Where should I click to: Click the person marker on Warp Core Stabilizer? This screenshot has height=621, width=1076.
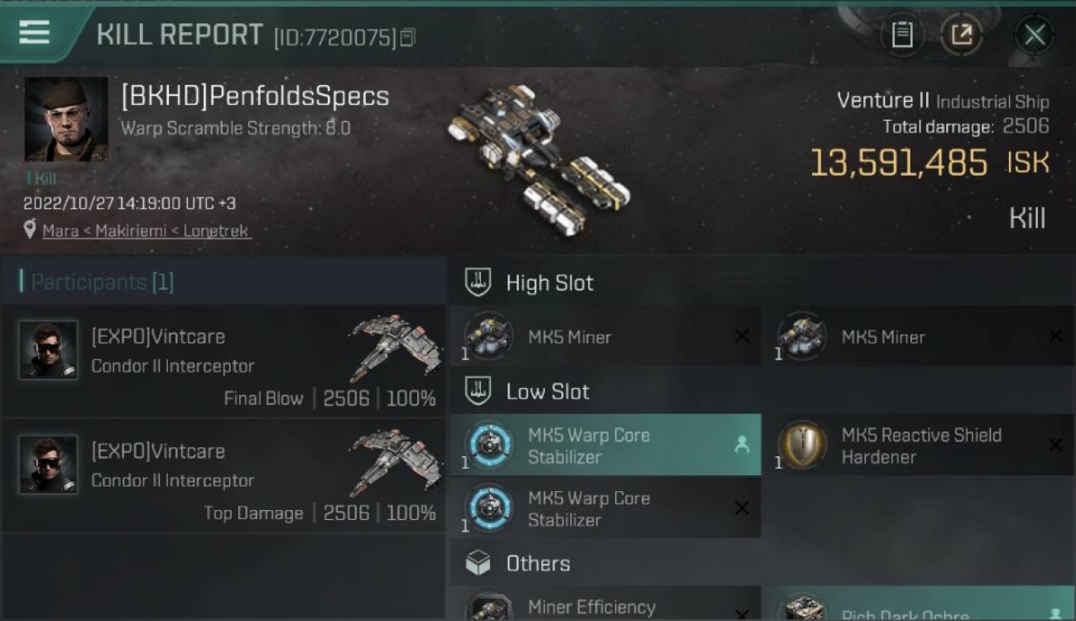742,445
